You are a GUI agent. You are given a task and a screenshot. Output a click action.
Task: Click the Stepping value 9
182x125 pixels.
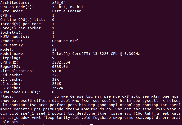53,58
